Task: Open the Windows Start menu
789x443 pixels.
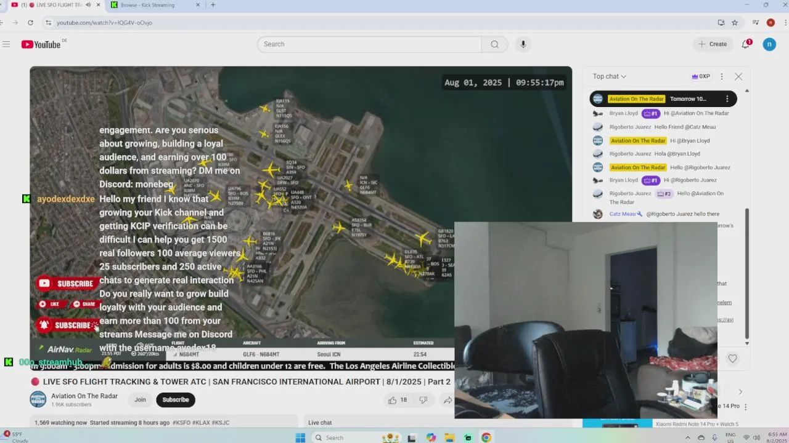Action: 300,437
